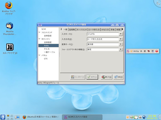Open the volume speaker tray icon

coord(132,117)
